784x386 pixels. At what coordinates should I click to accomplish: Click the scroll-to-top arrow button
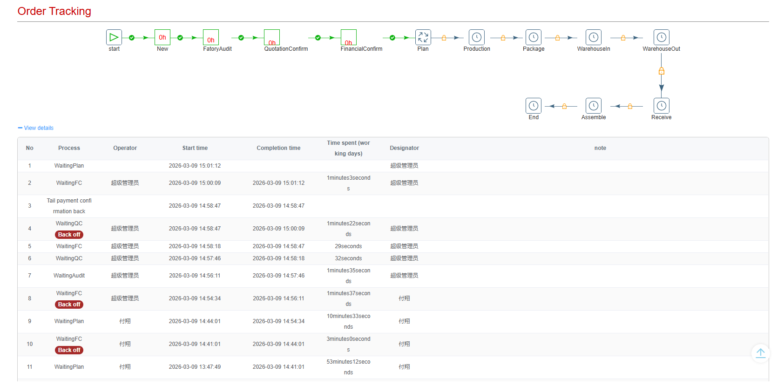[x=761, y=353]
